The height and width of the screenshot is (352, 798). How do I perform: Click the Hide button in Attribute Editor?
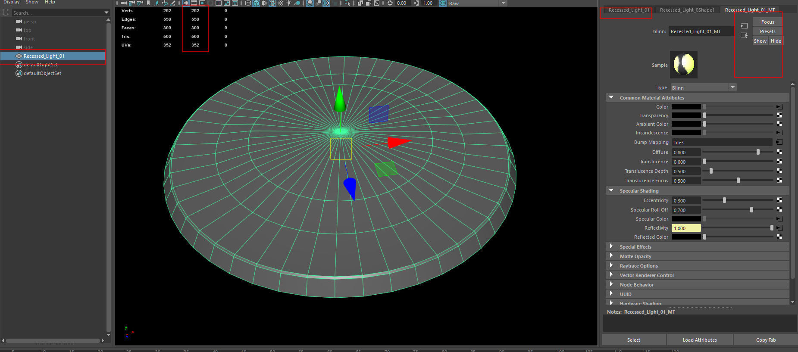pyautogui.click(x=776, y=41)
